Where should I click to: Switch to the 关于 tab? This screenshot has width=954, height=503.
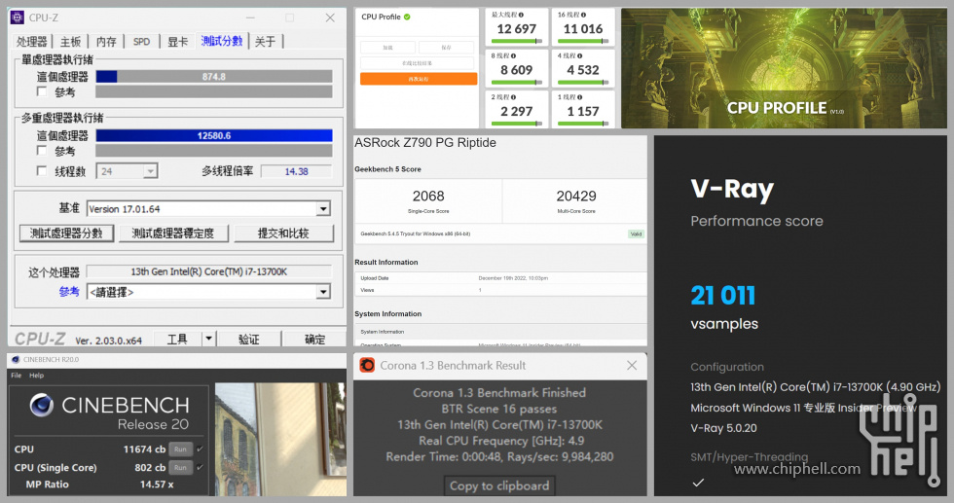265,42
